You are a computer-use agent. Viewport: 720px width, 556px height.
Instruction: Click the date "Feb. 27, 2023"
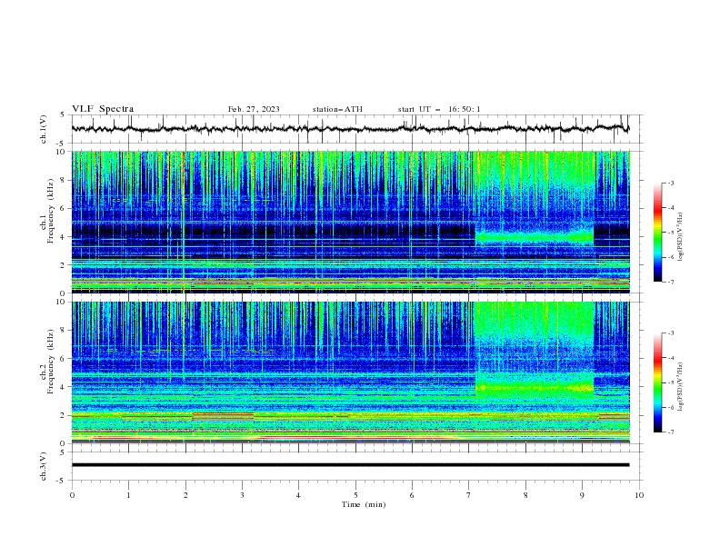(x=254, y=109)
